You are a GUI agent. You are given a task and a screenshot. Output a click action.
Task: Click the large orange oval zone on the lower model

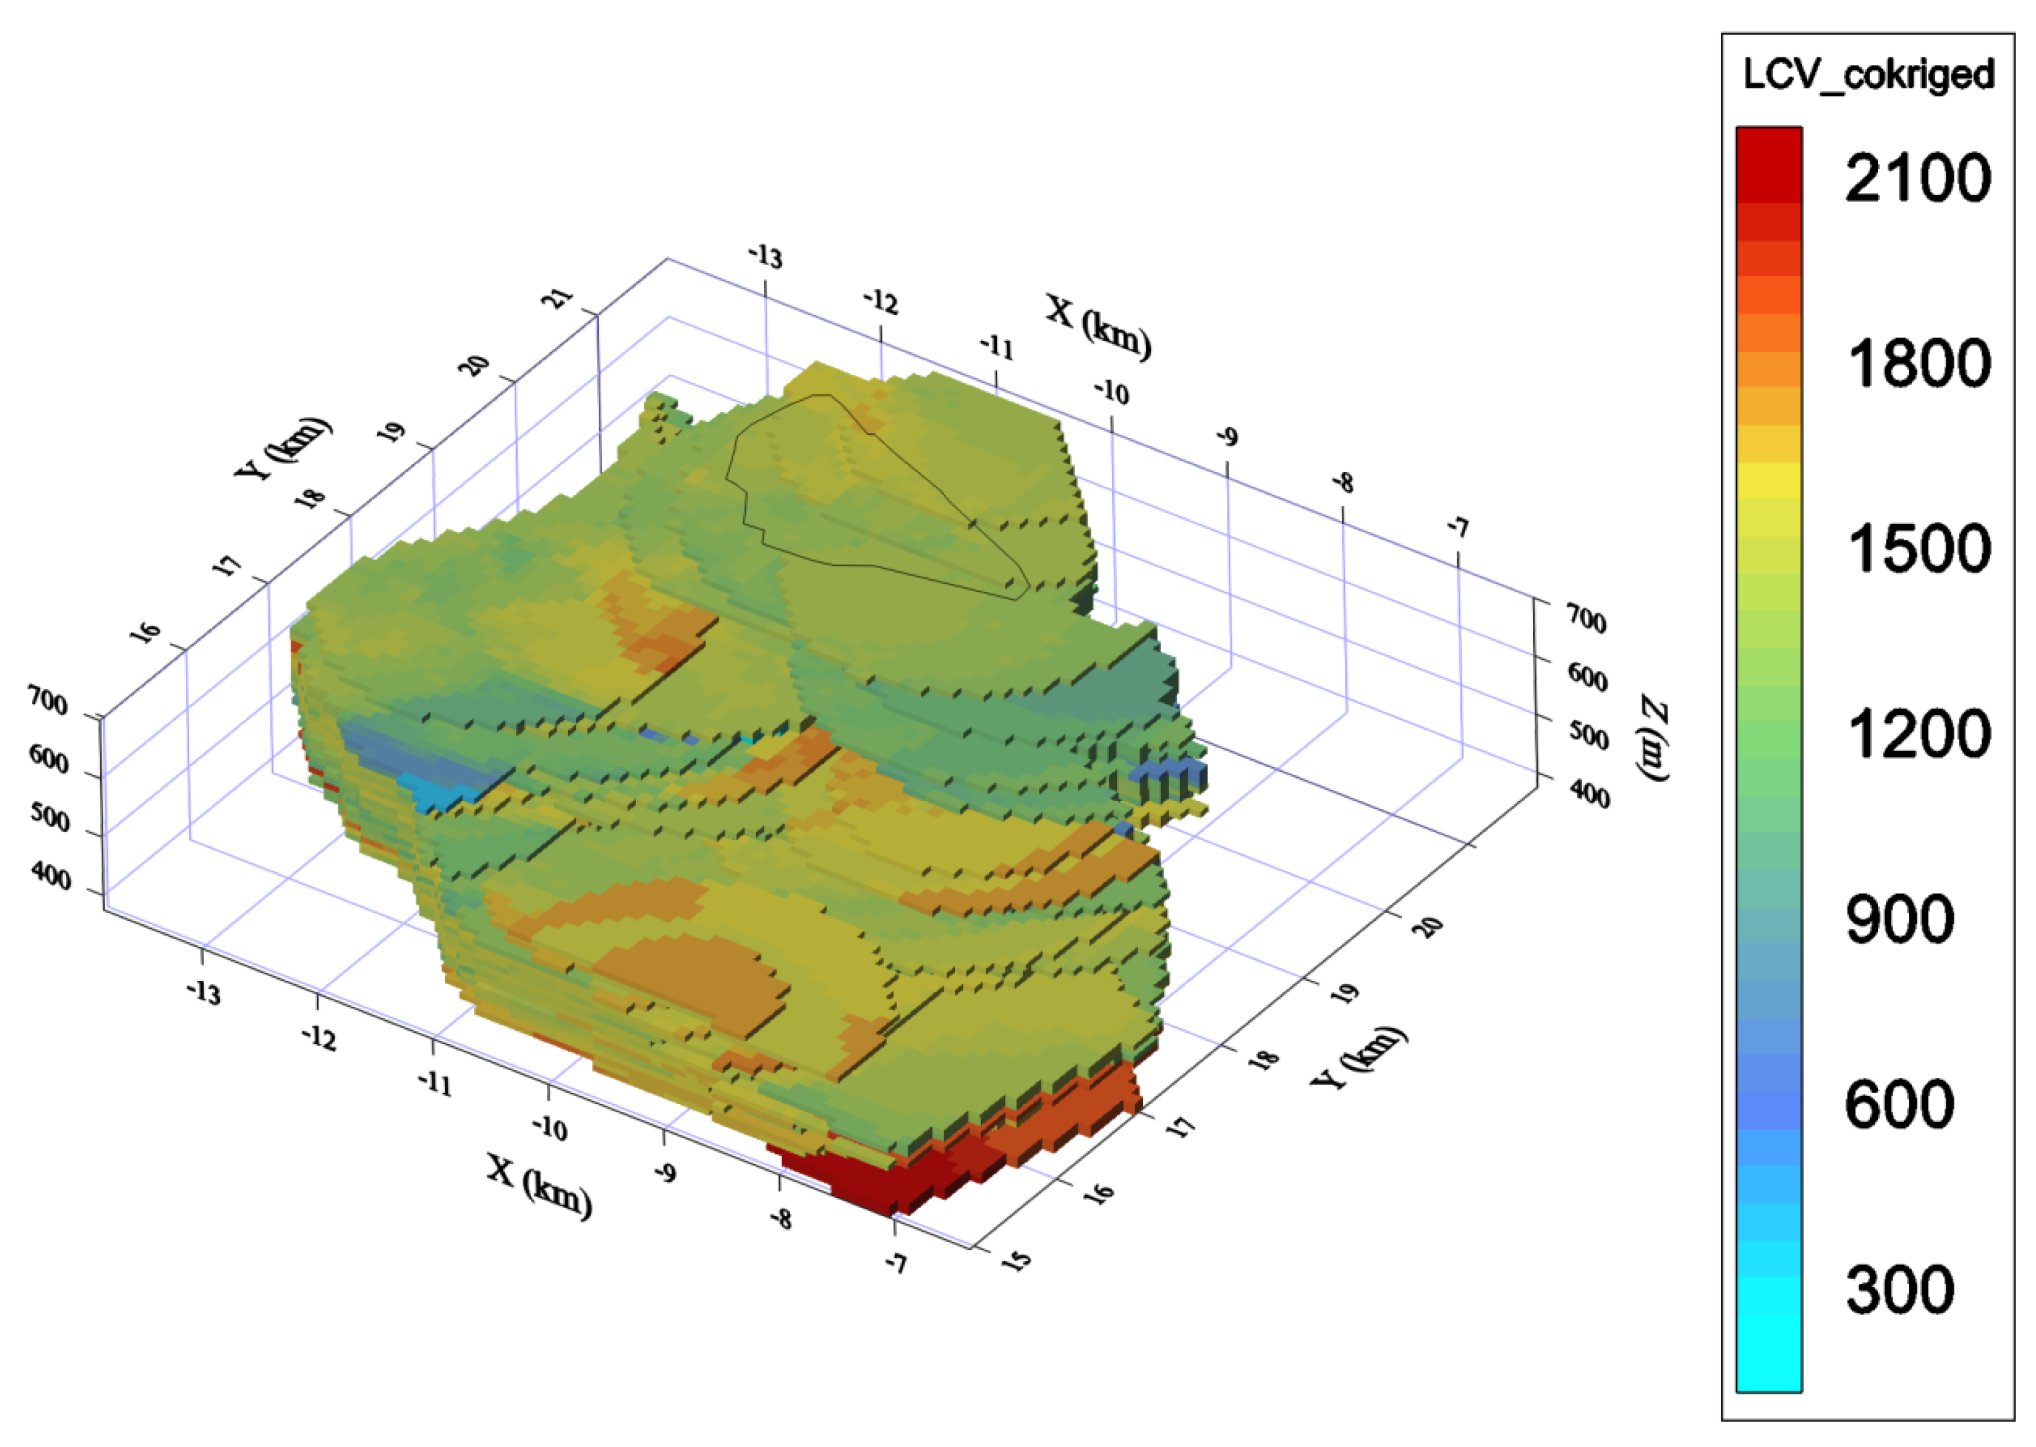(x=691, y=985)
